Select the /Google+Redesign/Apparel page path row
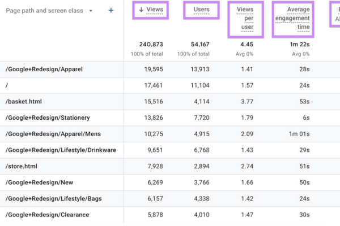This screenshot has width=340, height=226. [170, 69]
